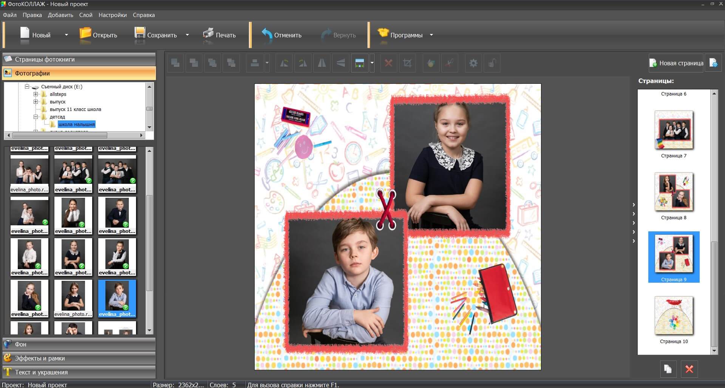Flip layer horizontally icon
The width and height of the screenshot is (725, 388).
(322, 63)
